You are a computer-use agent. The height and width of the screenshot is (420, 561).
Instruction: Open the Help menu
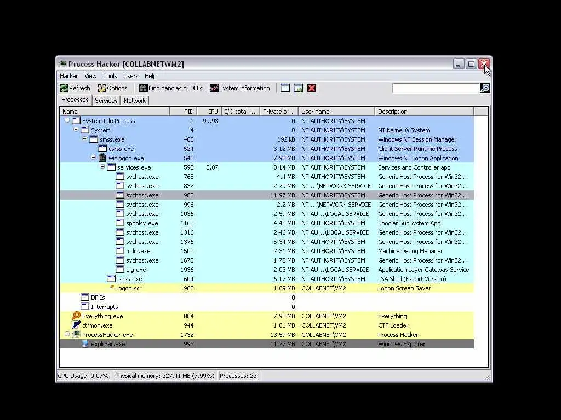click(150, 76)
